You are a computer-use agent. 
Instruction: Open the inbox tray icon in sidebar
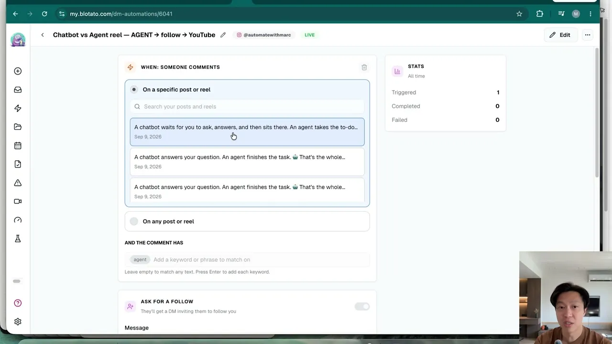[x=18, y=90]
